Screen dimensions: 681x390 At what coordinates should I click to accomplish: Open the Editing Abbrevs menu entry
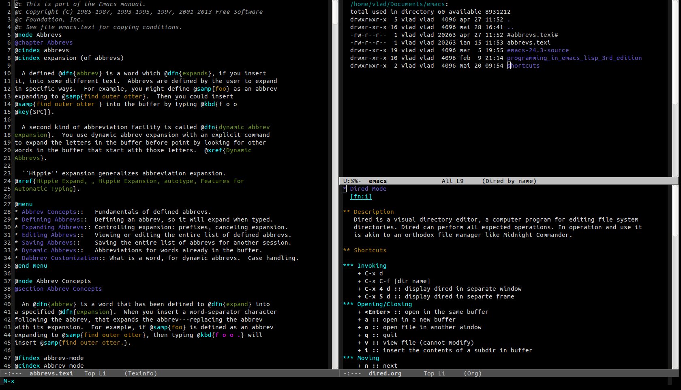click(49, 235)
